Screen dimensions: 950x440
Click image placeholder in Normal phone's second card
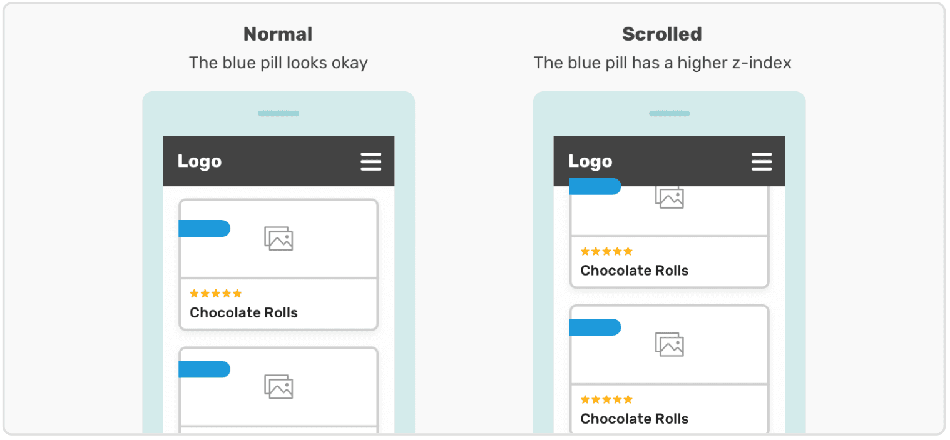point(278,387)
